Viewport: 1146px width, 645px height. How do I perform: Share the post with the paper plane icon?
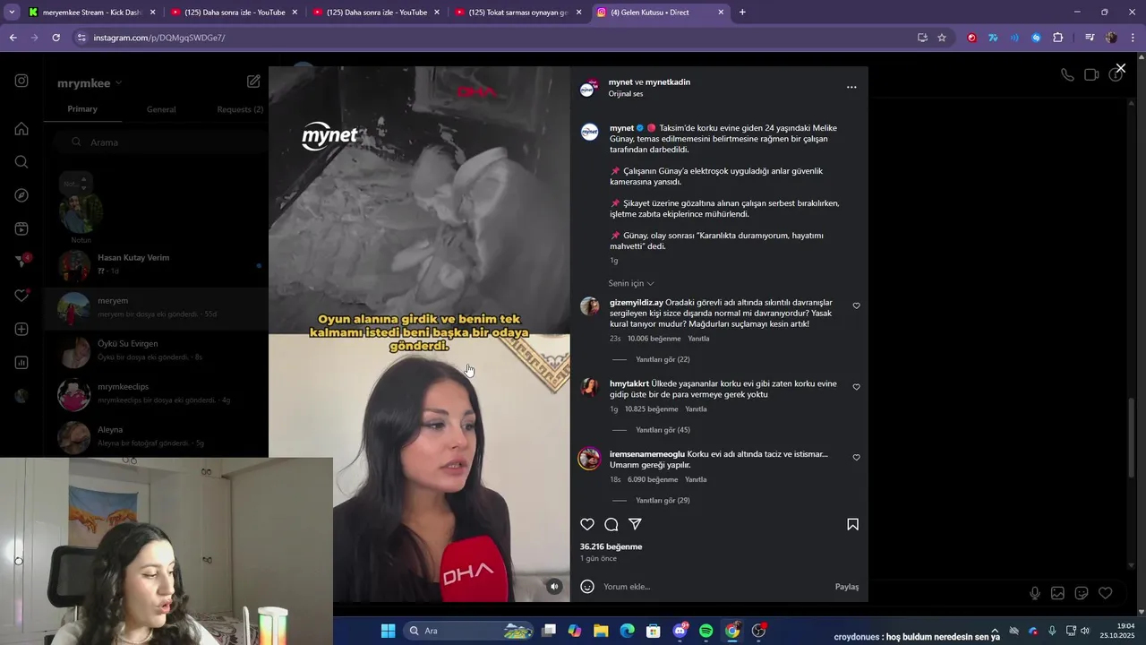click(x=635, y=524)
